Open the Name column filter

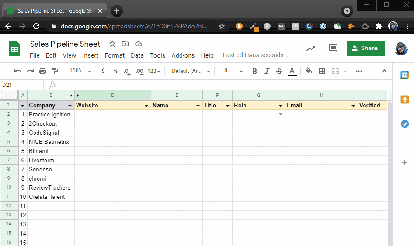198,106
